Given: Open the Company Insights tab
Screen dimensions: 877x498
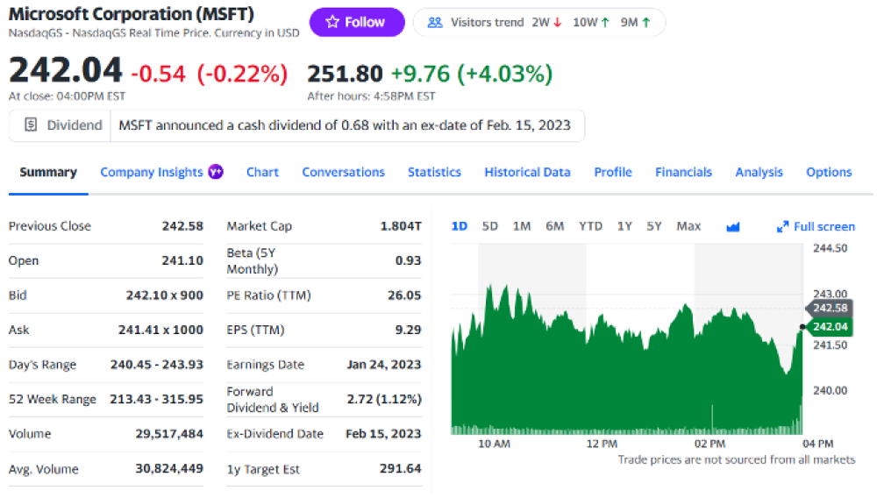Looking at the screenshot, I should (x=152, y=172).
